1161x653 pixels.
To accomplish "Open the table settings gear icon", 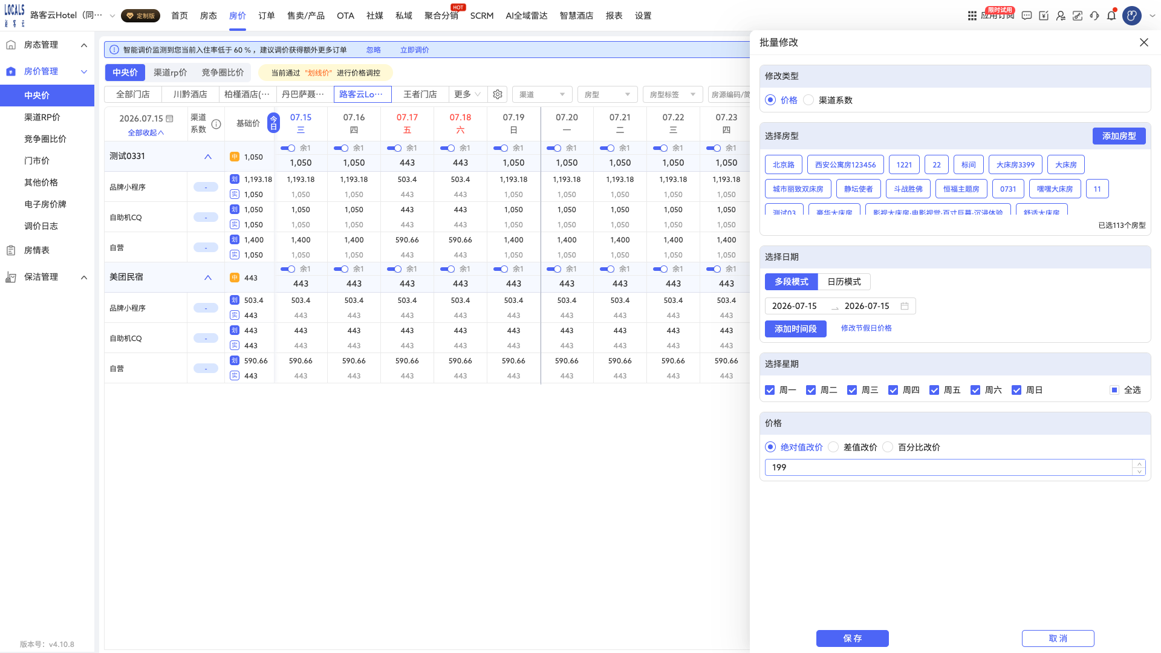I will point(497,94).
